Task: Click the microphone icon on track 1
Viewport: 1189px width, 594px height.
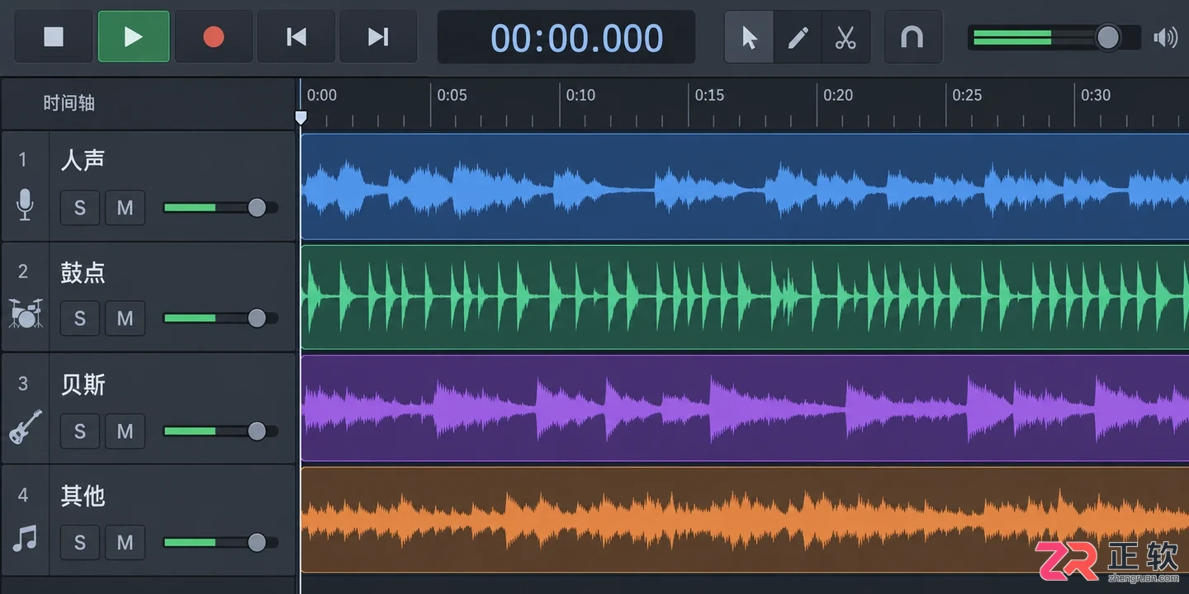Action: pyautogui.click(x=26, y=205)
